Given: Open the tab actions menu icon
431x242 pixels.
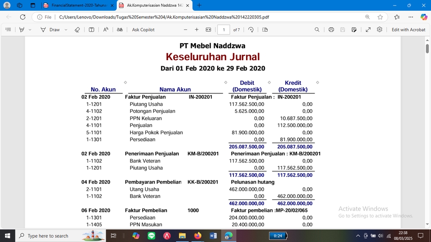Looking at the screenshot, I should coord(33,5).
